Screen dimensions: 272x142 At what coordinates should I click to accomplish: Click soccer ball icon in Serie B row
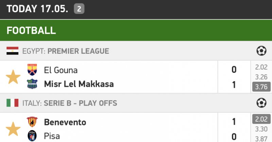point(261,103)
